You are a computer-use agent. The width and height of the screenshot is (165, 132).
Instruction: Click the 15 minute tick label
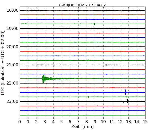[145, 122]
